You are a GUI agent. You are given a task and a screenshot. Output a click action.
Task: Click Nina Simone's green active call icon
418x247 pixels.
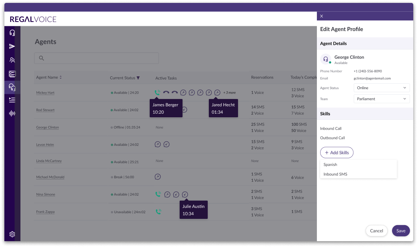tap(158, 194)
